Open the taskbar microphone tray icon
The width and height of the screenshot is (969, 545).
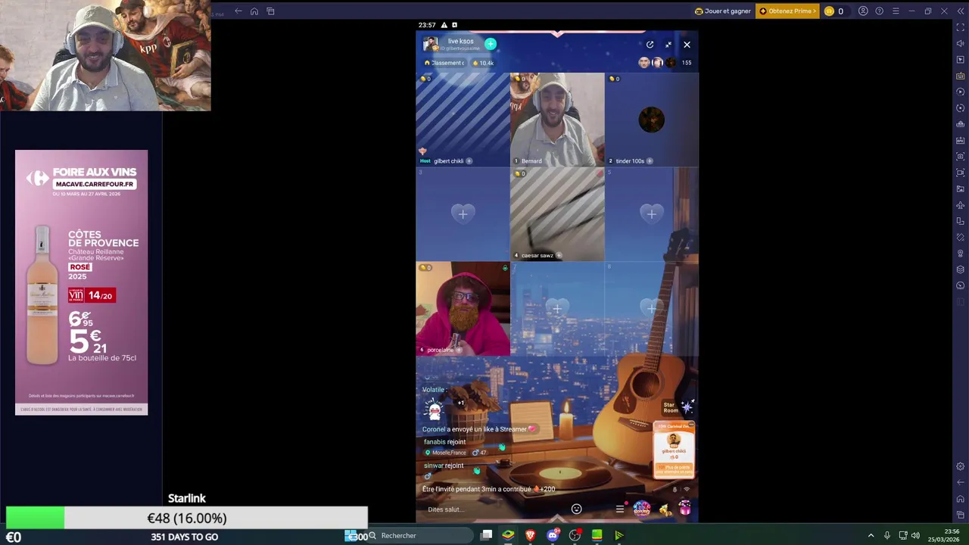886,536
